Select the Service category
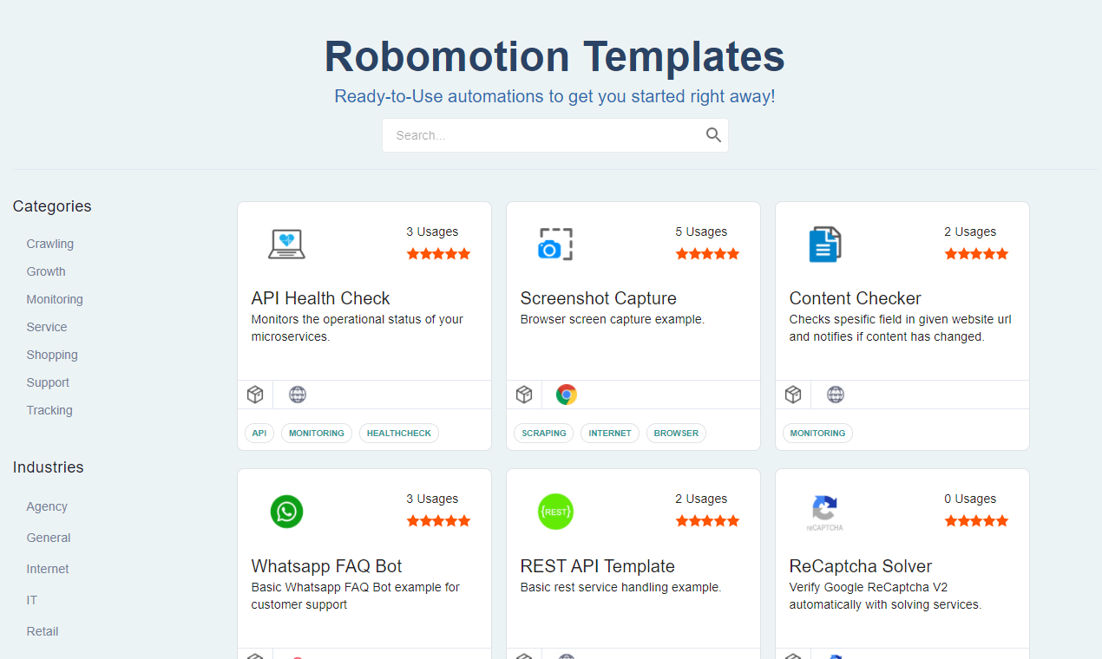 (47, 327)
